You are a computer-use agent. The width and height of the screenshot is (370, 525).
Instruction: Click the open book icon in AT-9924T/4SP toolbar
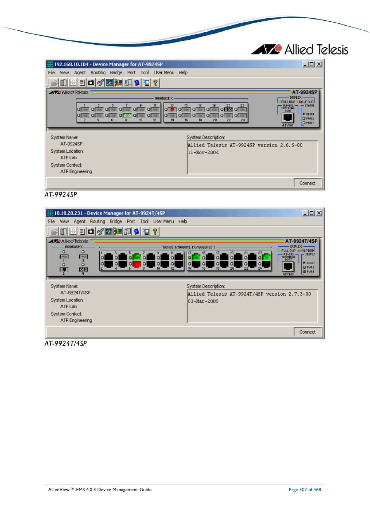pyautogui.click(x=64, y=232)
